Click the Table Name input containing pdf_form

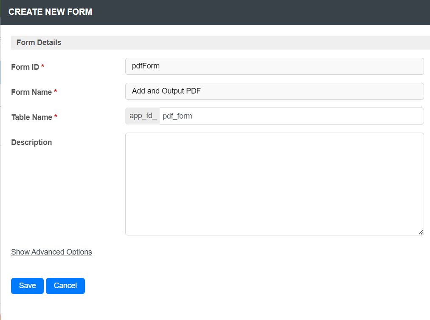[x=291, y=116]
